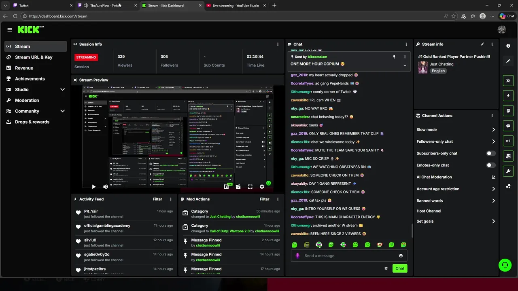Open Drops & rewards in the sidebar

36,122
